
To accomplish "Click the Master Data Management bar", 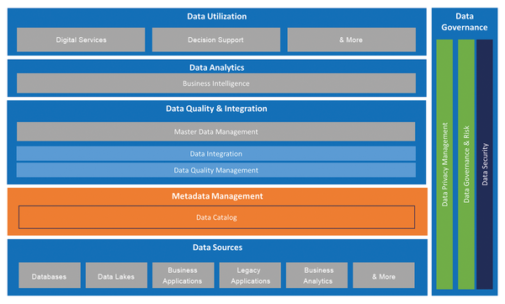I will pos(215,131).
